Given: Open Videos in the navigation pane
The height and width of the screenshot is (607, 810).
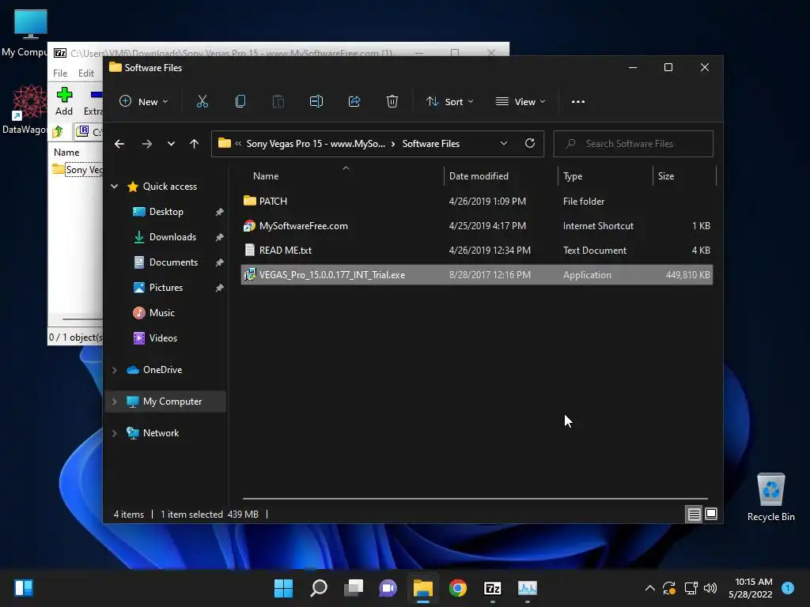Looking at the screenshot, I should [x=163, y=338].
